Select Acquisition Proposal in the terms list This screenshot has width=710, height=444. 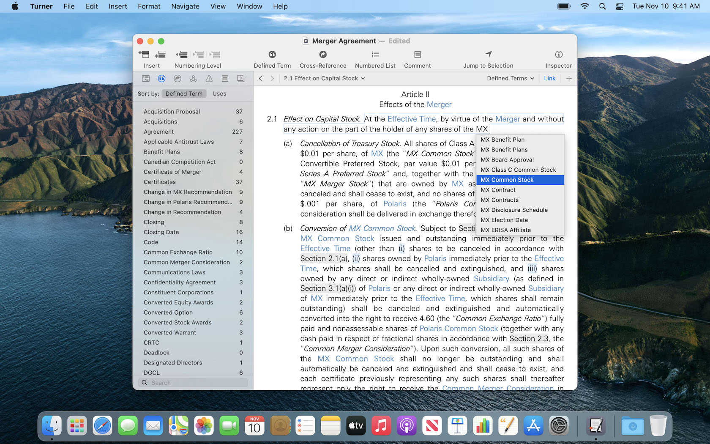pos(193,112)
